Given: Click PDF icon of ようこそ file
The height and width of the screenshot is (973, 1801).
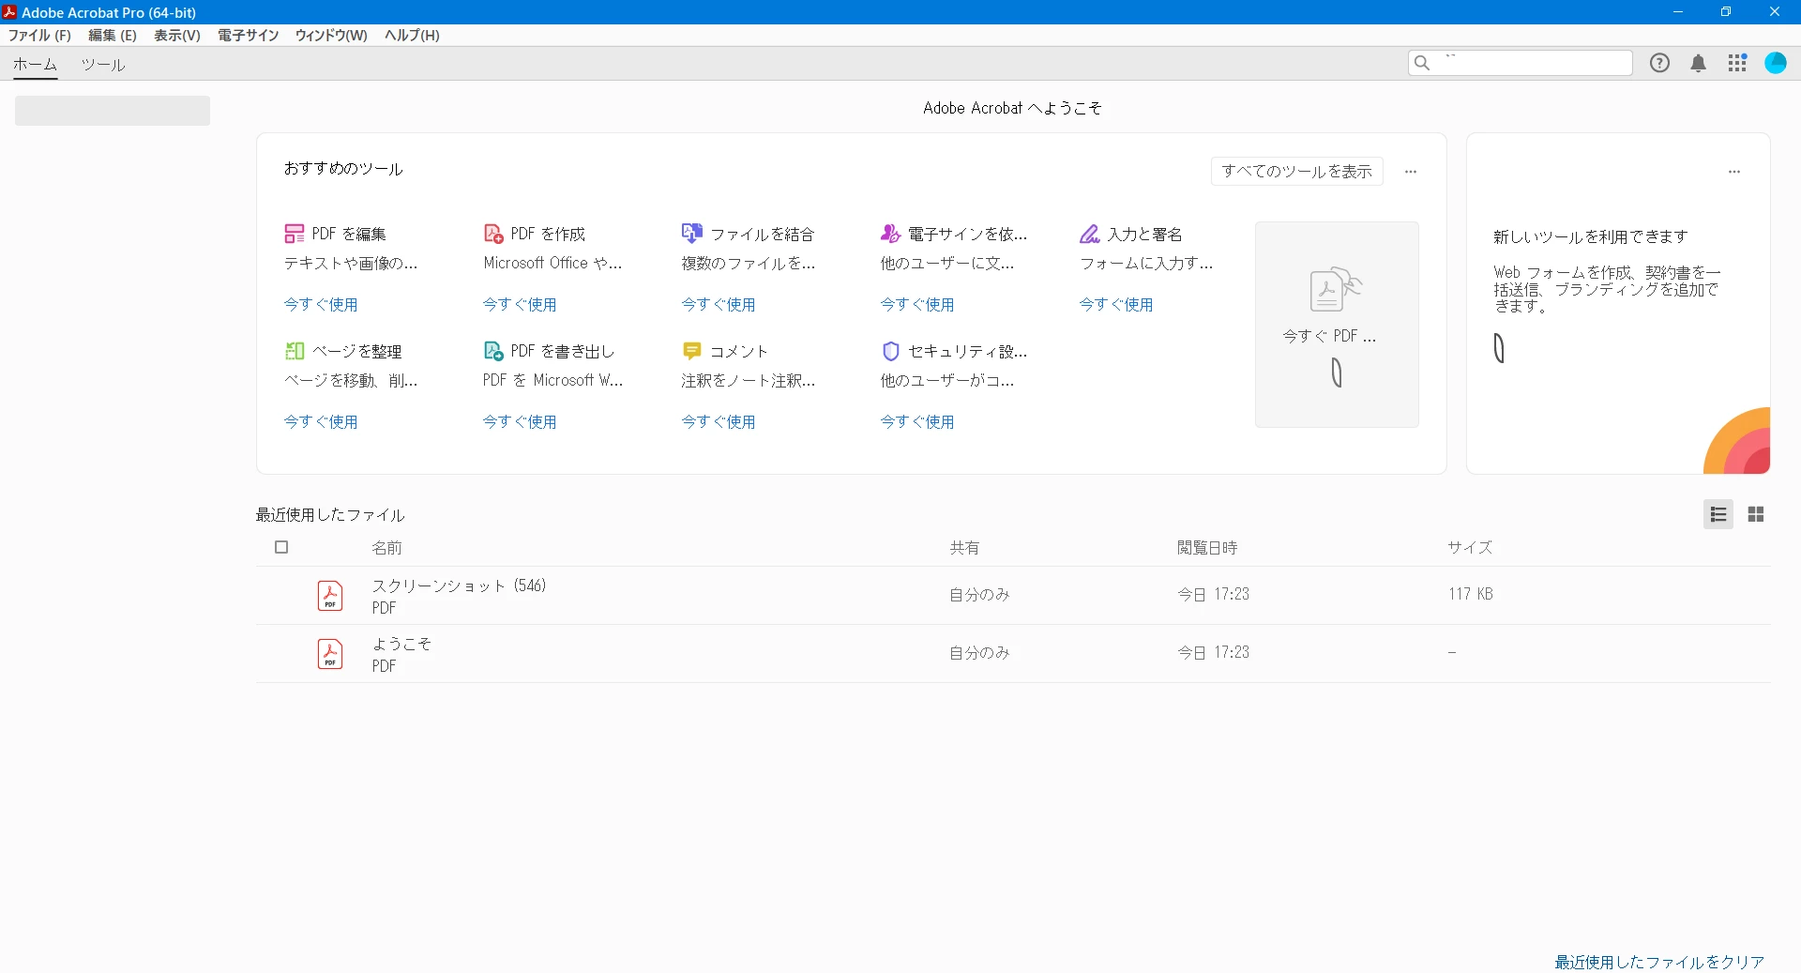Looking at the screenshot, I should pyautogui.click(x=330, y=654).
